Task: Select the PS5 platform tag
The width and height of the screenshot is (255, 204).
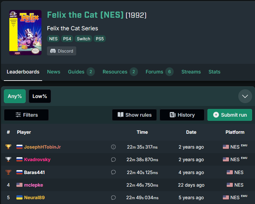Action: coord(100,39)
